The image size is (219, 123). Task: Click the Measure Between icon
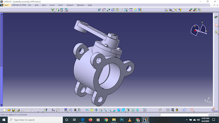[168, 110]
